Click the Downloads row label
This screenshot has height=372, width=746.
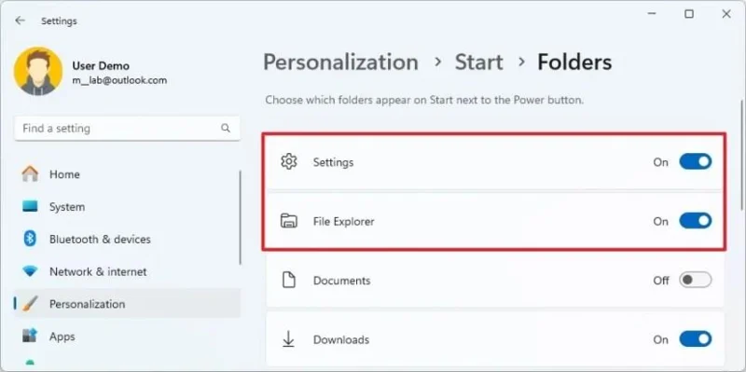341,339
